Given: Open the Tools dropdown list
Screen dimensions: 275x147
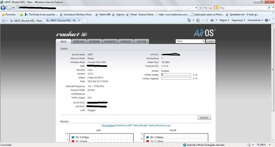Looking at the screenshot, I should coord(190,41).
